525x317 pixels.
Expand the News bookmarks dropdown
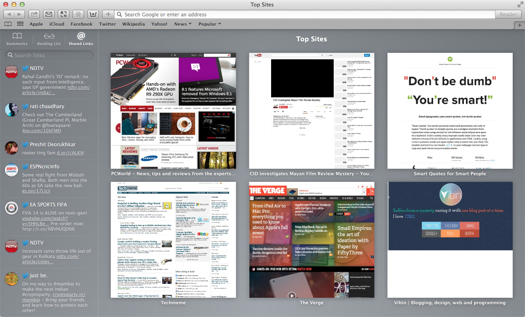pyautogui.click(x=183, y=24)
